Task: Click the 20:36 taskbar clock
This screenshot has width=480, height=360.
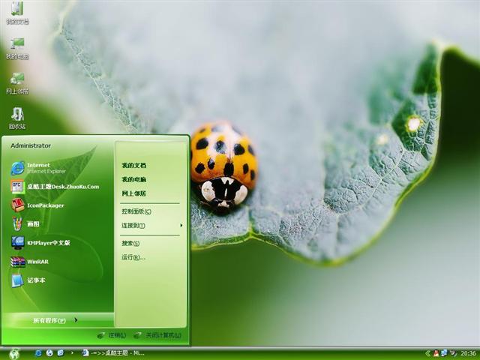Action: [468, 354]
